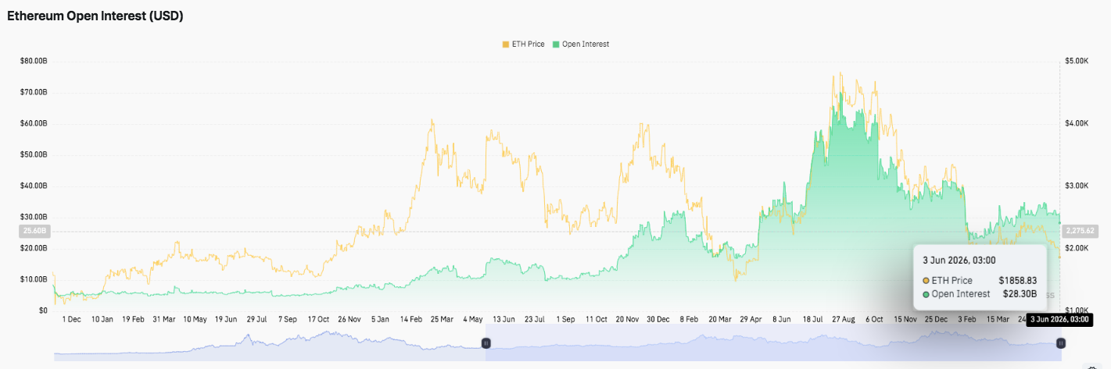The image size is (1111, 369).
Task: Click the $5.00K right axis label
Action: pyautogui.click(x=1077, y=61)
